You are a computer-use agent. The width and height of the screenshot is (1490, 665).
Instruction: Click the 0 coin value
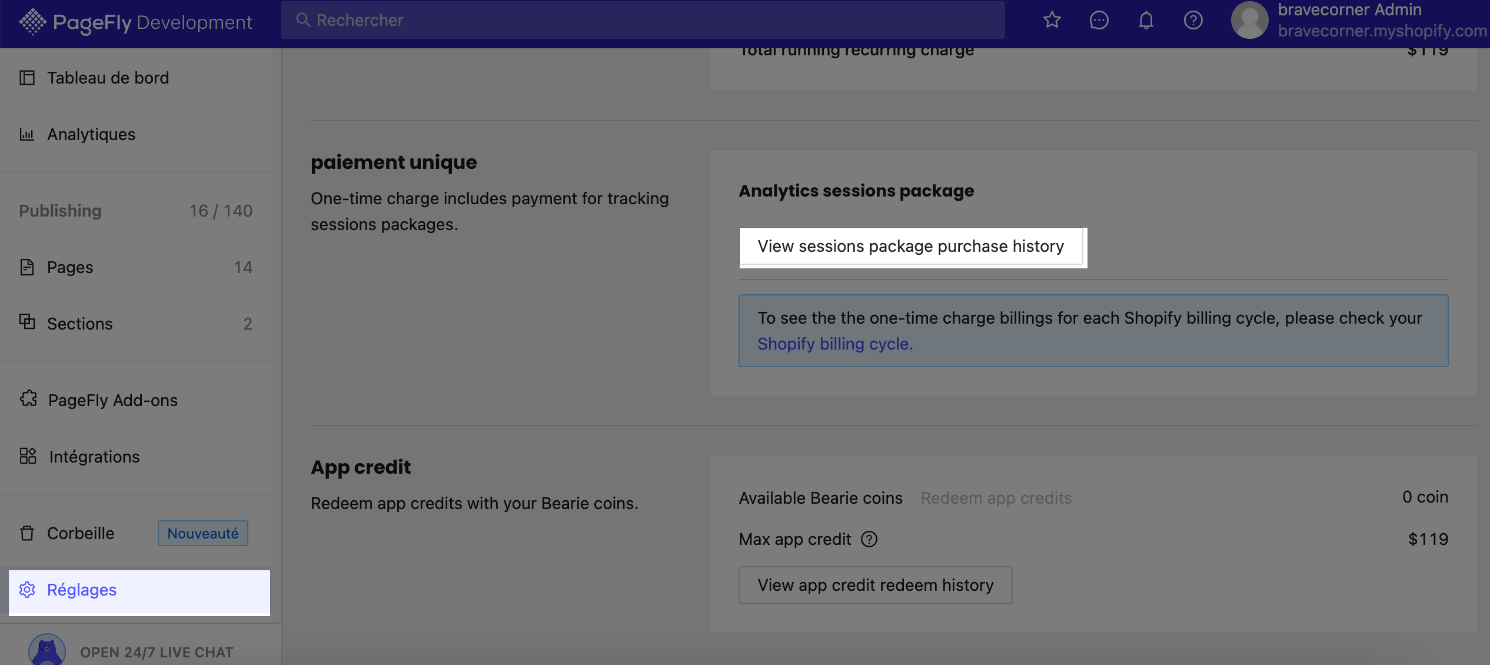[x=1425, y=497]
